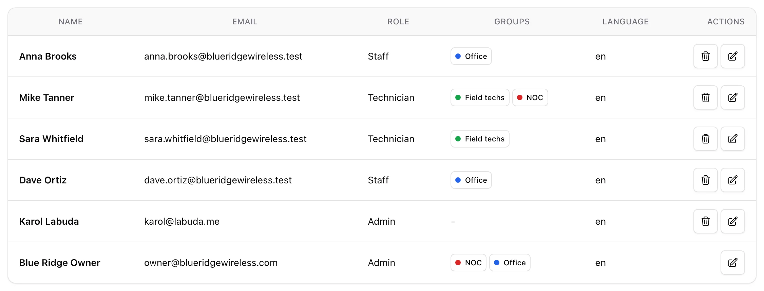
Task: Delete the Dave Ortiz user
Action: [705, 180]
